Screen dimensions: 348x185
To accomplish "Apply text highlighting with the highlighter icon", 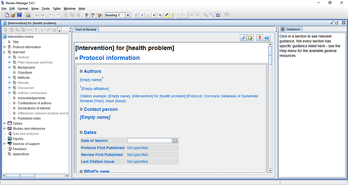I will [x=167, y=15].
